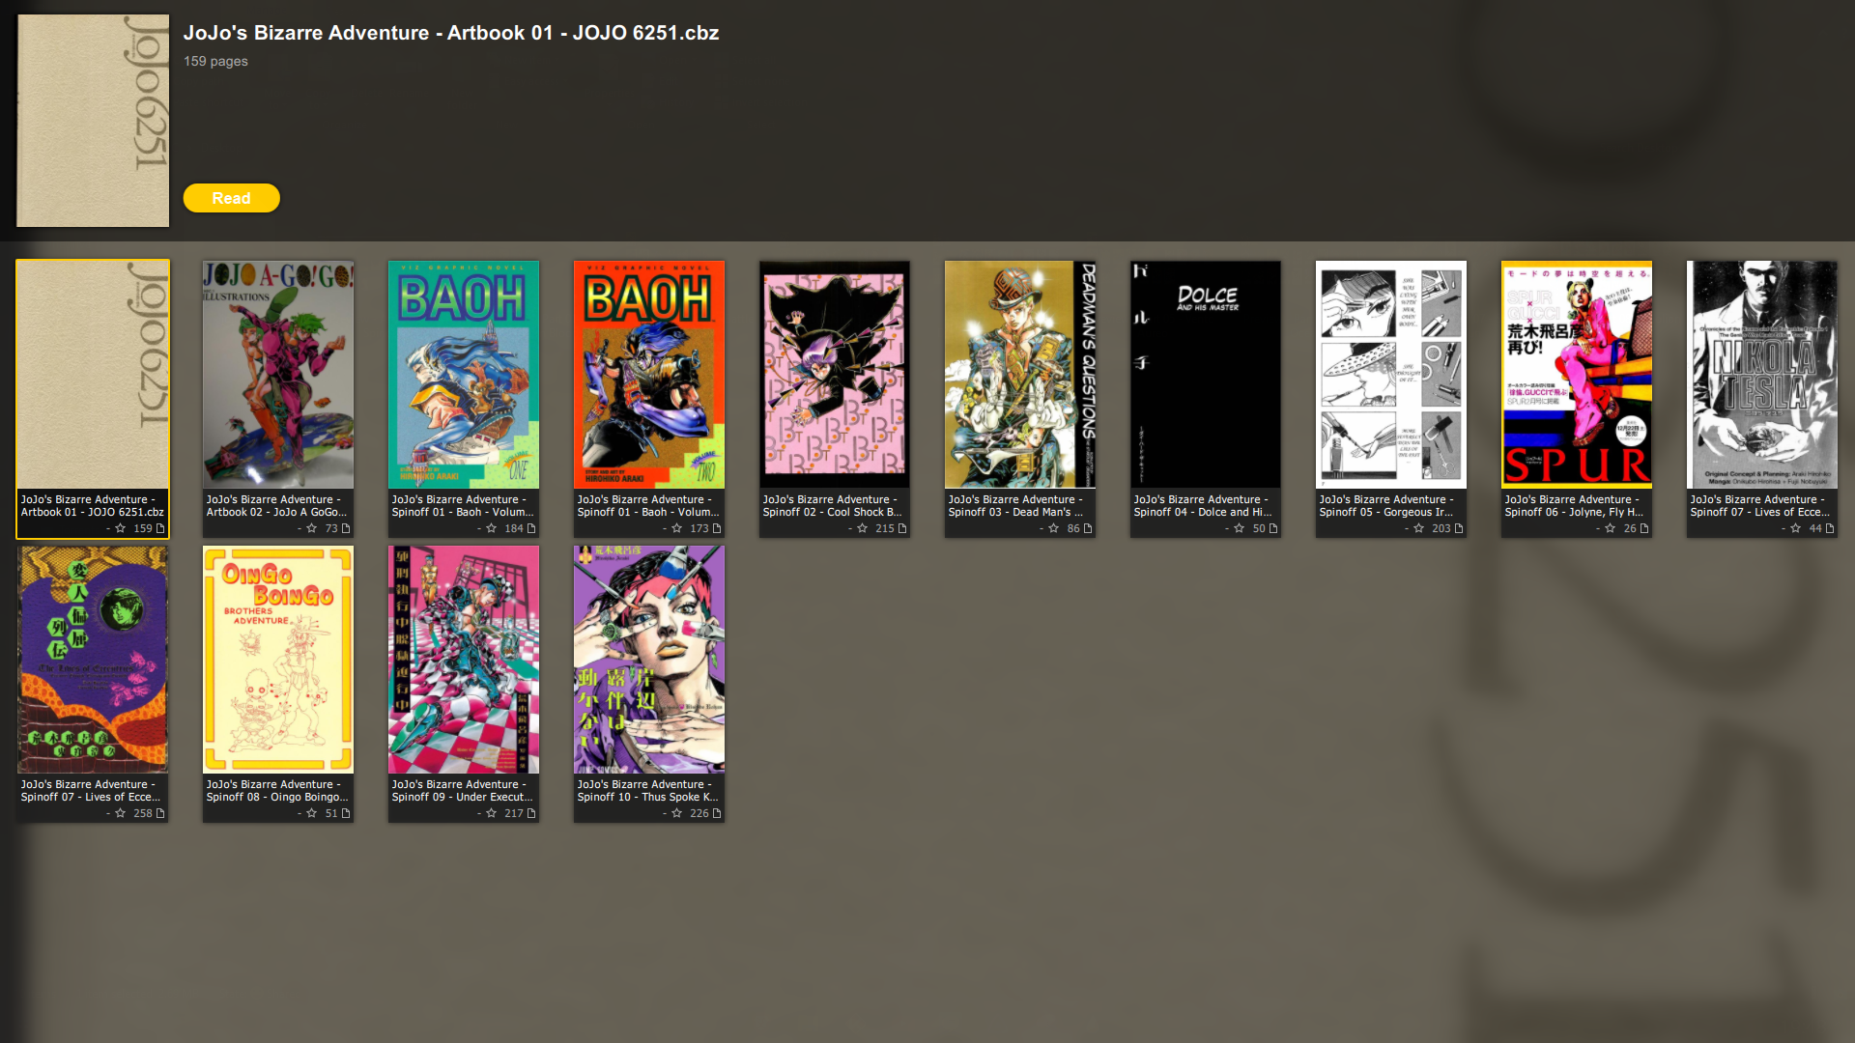1855x1043 pixels.
Task: Star Spinoff 04 Dolce and Hi card
Action: pos(1240,528)
